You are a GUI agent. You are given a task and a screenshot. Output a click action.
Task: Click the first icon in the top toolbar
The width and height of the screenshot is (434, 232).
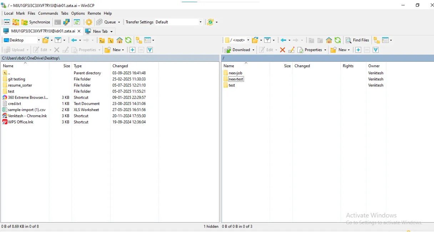pyautogui.click(x=7, y=22)
